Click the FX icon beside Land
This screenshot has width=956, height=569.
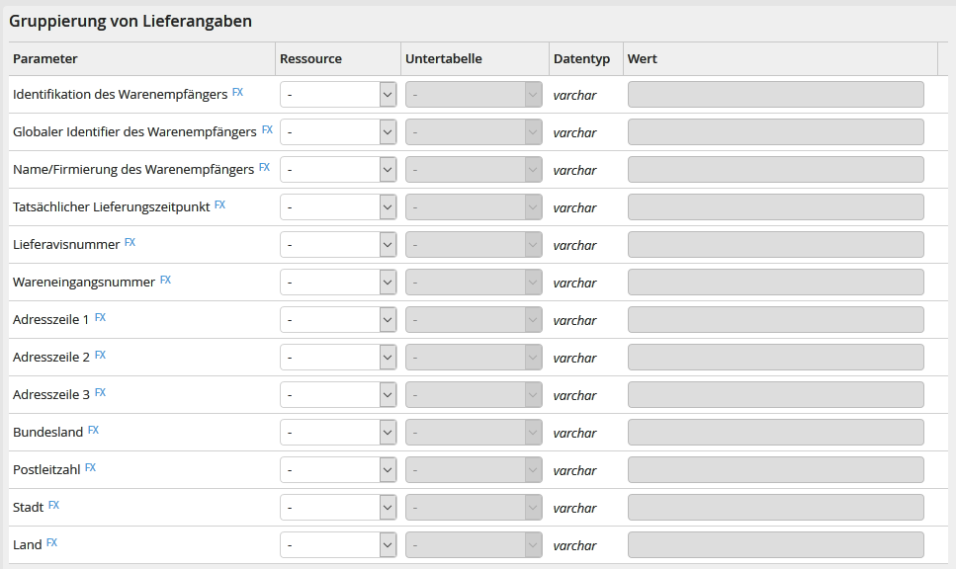[x=51, y=543]
